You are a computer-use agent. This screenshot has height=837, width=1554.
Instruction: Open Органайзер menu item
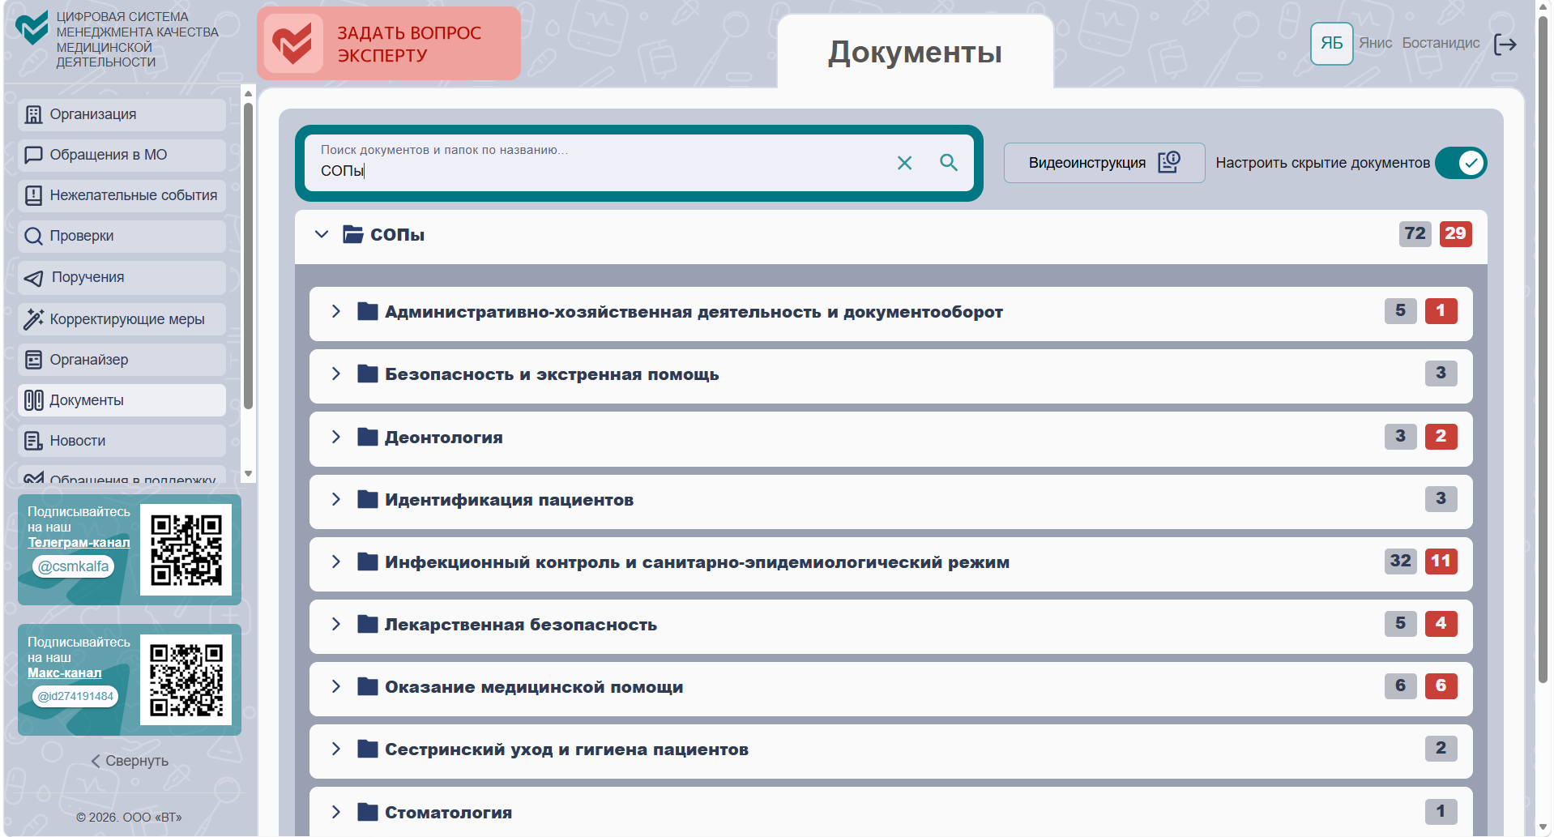pos(122,360)
